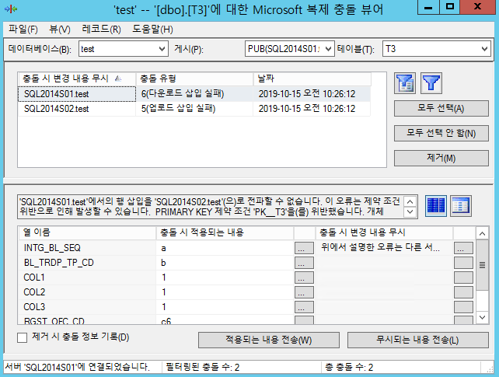Click the COL3 column name
Viewport: 499px width, 377px height.
(34, 307)
